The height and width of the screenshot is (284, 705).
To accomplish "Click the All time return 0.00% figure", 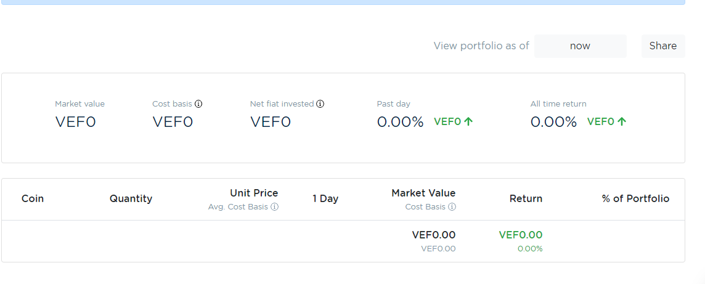I will point(553,122).
